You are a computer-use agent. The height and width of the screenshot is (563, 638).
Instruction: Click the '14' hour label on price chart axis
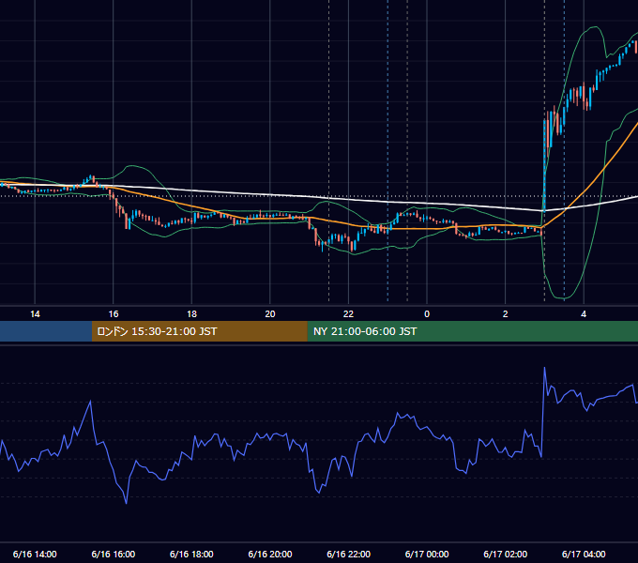(x=35, y=314)
